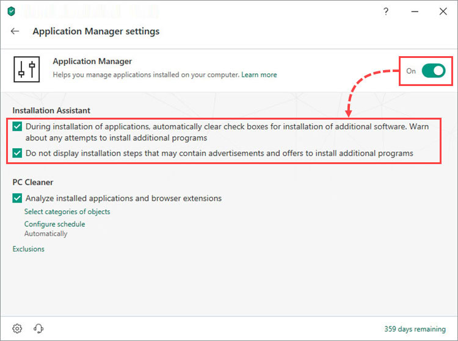
Task: Go back using the arrow icon
Action: pos(15,31)
